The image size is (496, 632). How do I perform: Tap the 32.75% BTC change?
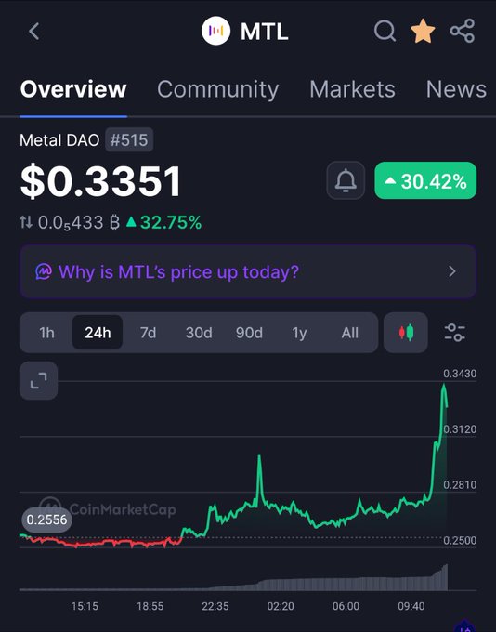[x=164, y=222]
